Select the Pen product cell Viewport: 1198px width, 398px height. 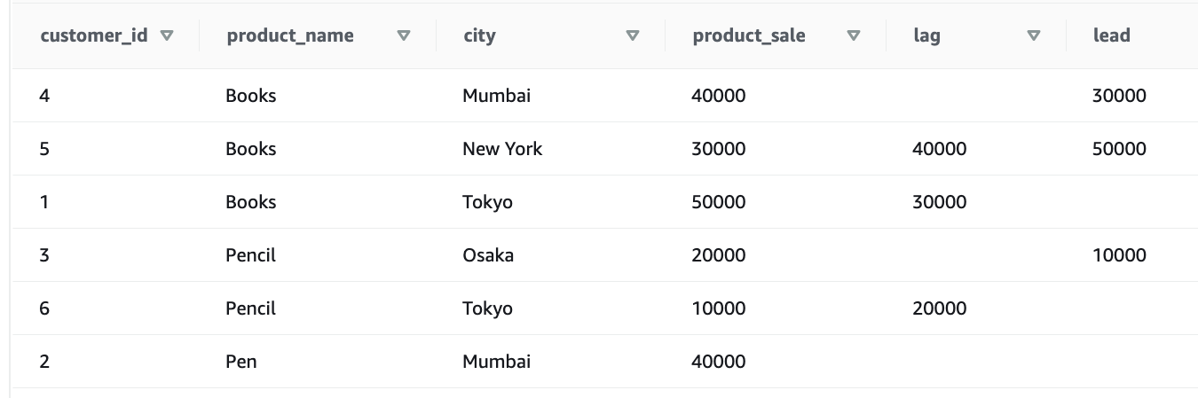point(241,362)
